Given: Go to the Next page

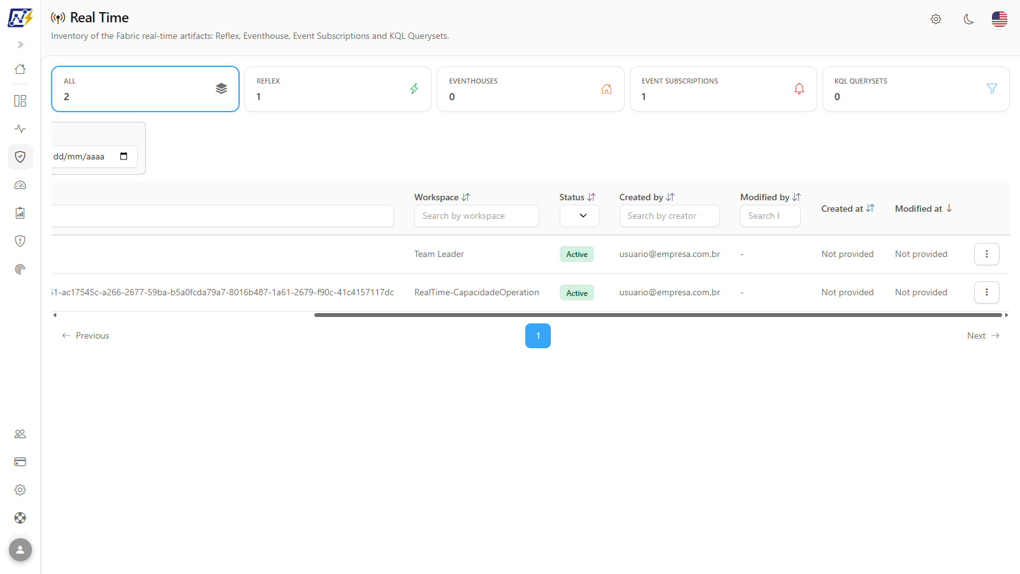Looking at the screenshot, I should point(984,335).
